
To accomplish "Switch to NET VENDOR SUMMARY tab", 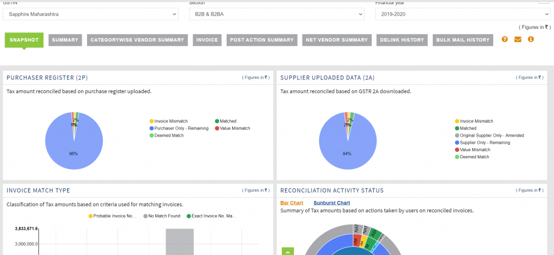I will pos(337,40).
